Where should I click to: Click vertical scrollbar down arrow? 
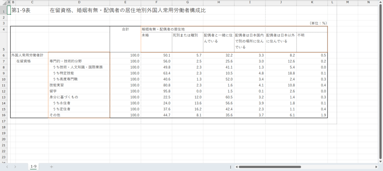pyautogui.click(x=380, y=161)
